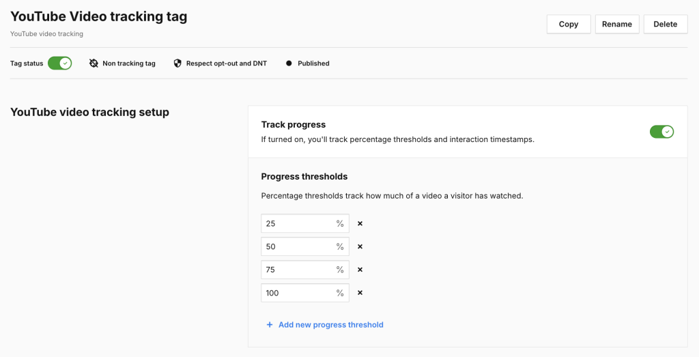Click the Published status label
Screen dimensions: 699x357
313,63
